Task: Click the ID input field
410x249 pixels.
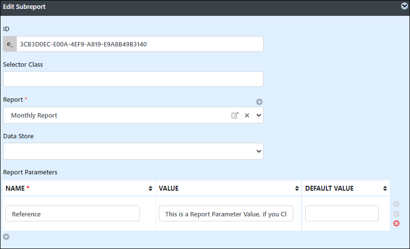Action: tap(140, 44)
